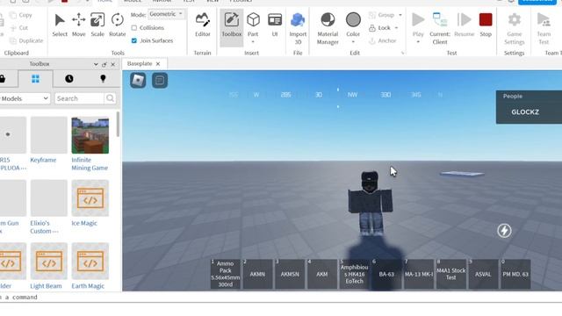Screen dimensions: 562x316
Task: Click the Toolbox search field
Action: (80, 98)
